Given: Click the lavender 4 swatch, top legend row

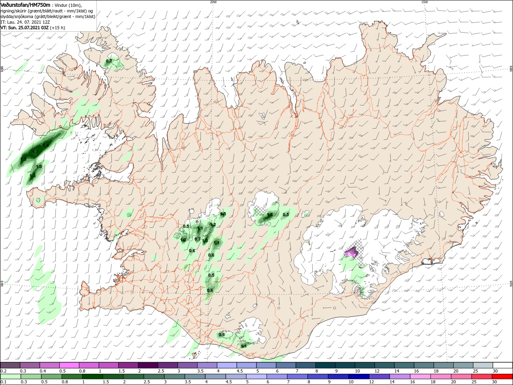Looking at the screenshot, I should [x=226, y=365].
